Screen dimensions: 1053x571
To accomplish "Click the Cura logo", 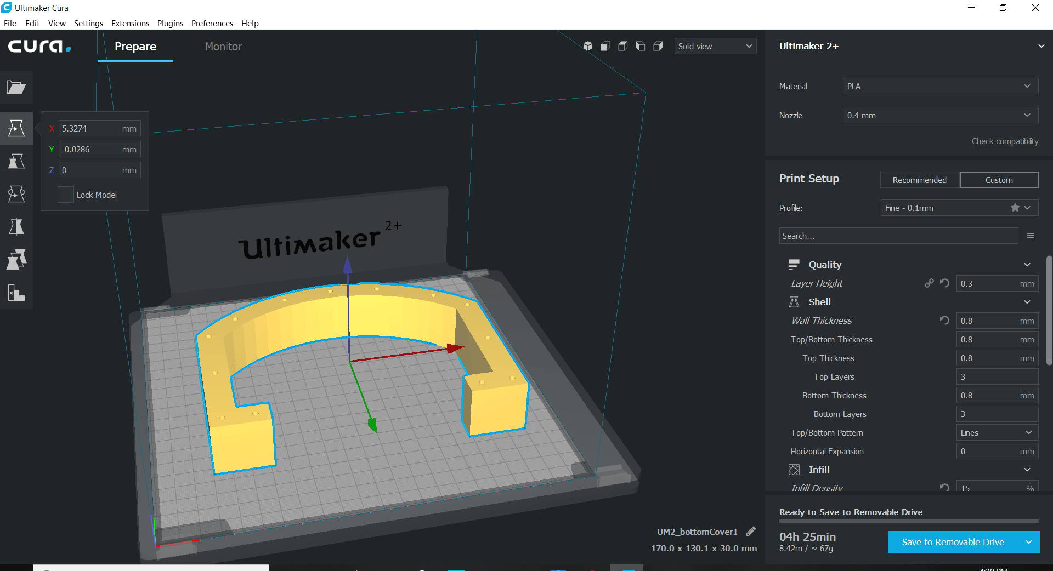I will coord(39,46).
